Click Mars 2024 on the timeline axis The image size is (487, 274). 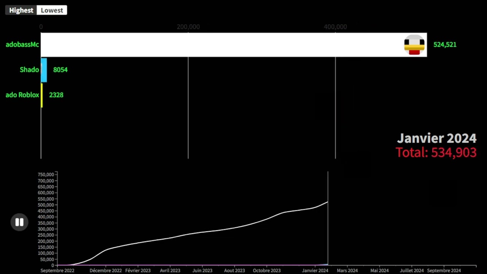point(347,271)
